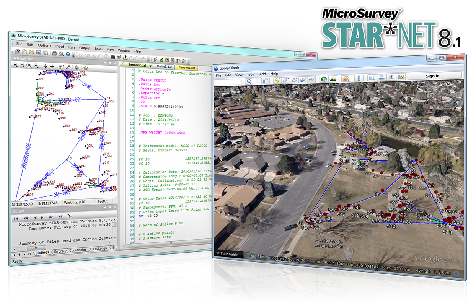The height and width of the screenshot is (305, 476).
Task: Open the Tools menu in Google Earth
Action: click(x=251, y=74)
